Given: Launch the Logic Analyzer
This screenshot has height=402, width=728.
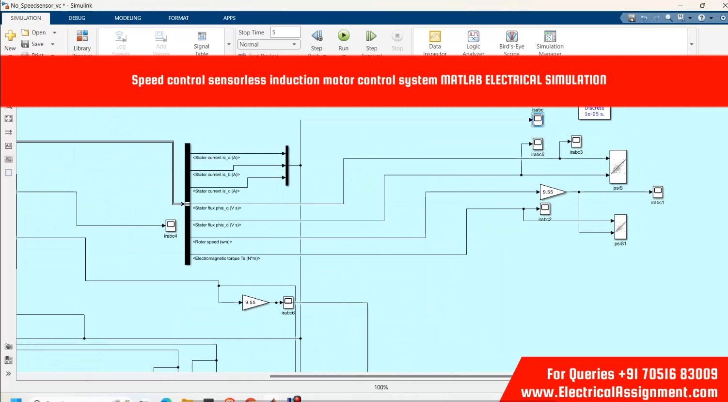Looking at the screenshot, I should [473, 37].
